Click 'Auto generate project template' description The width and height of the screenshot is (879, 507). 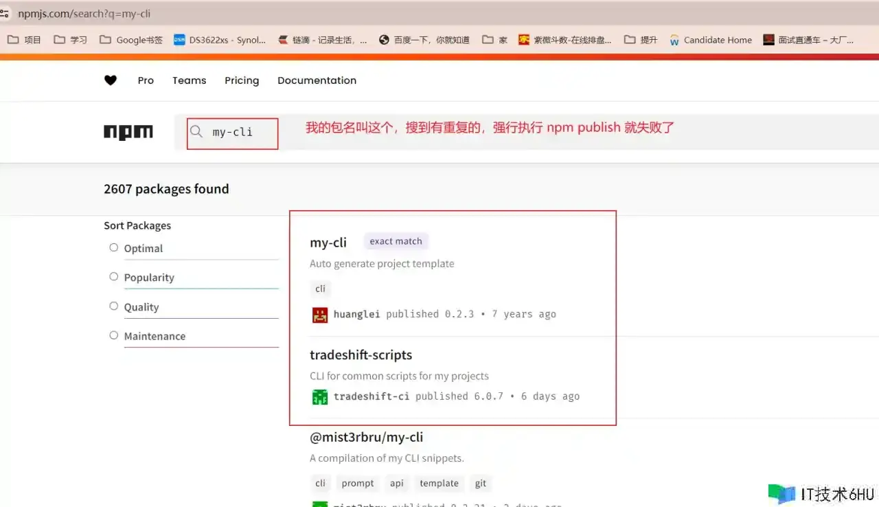tap(382, 264)
